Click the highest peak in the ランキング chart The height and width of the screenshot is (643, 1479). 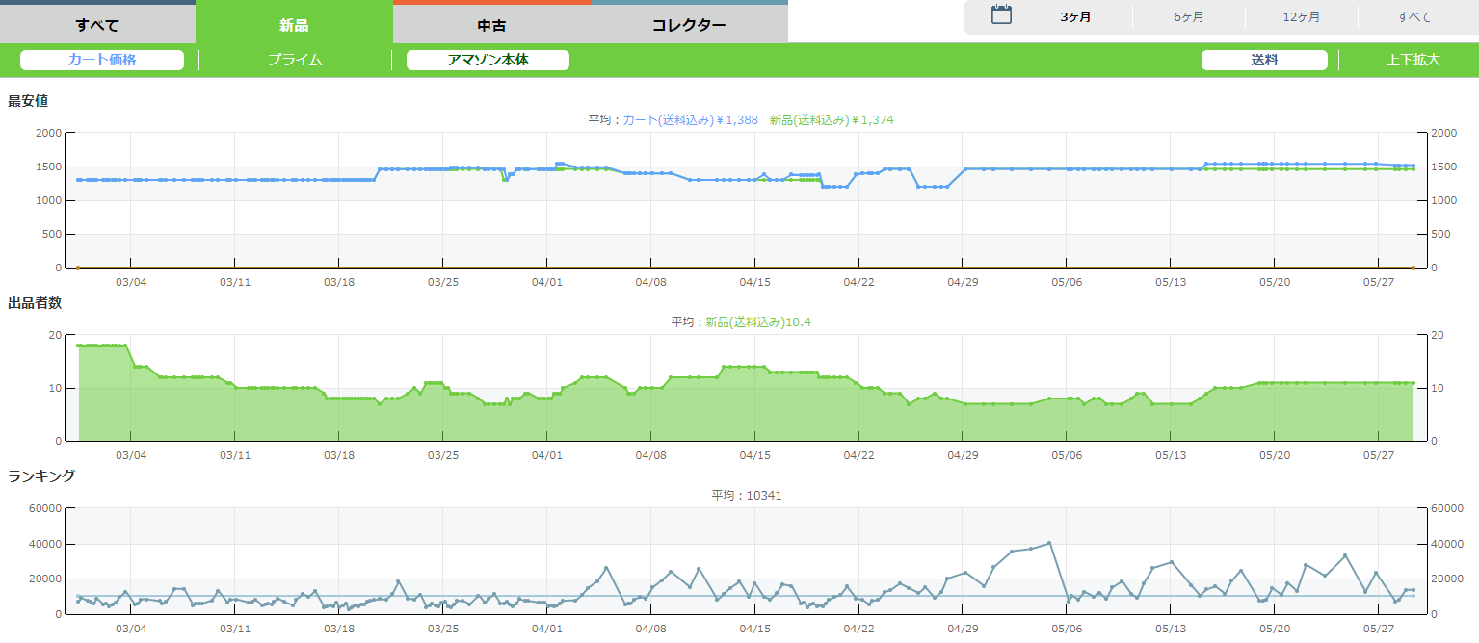coord(1049,543)
